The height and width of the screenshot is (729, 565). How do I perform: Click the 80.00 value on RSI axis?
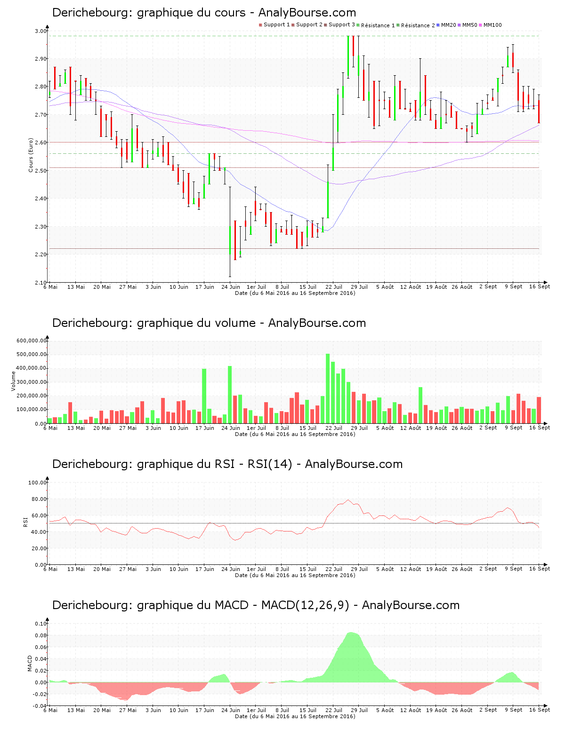point(39,499)
